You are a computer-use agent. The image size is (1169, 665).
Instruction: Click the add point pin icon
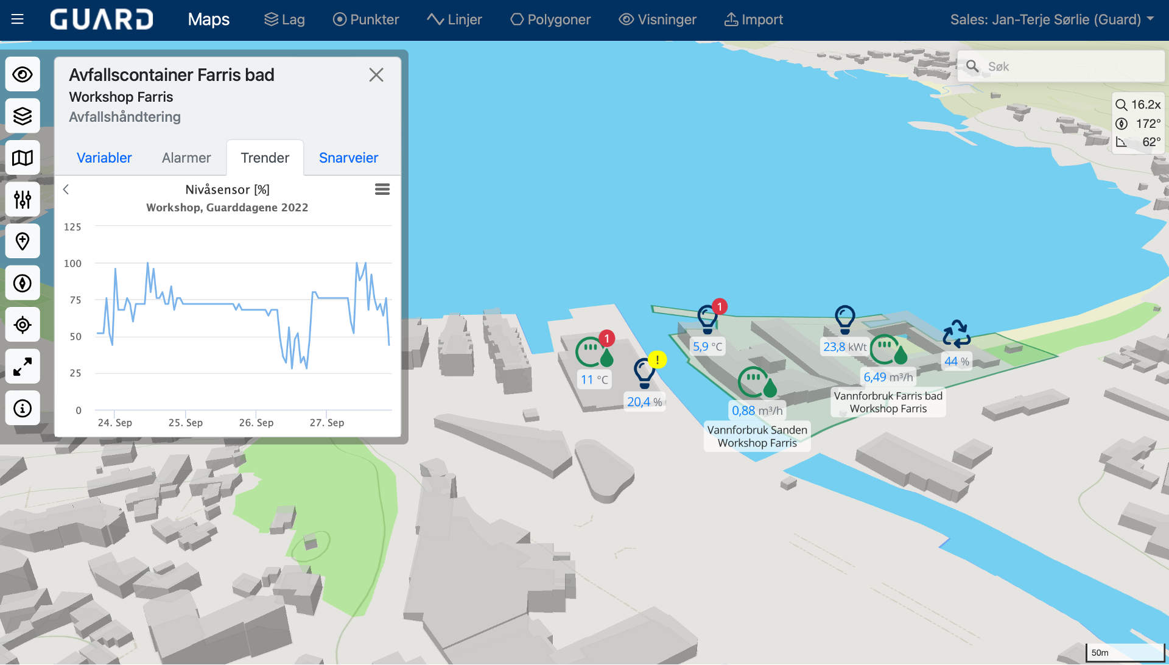coord(23,241)
